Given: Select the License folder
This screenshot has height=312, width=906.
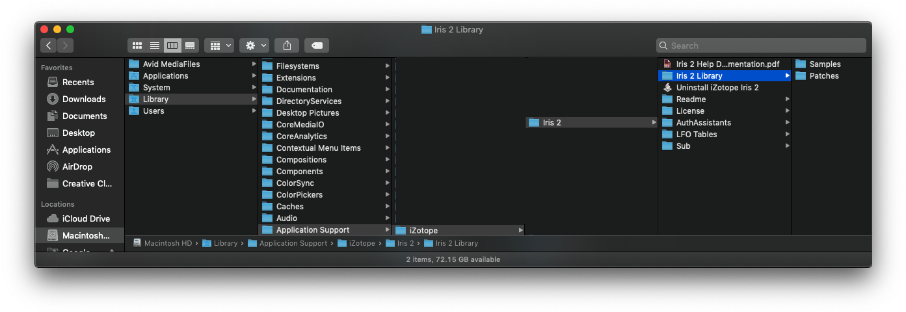Looking at the screenshot, I should tap(725, 110).
